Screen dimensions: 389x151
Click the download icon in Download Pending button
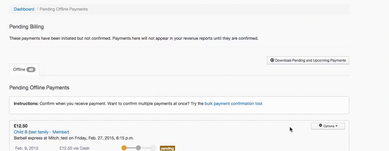click(x=272, y=60)
